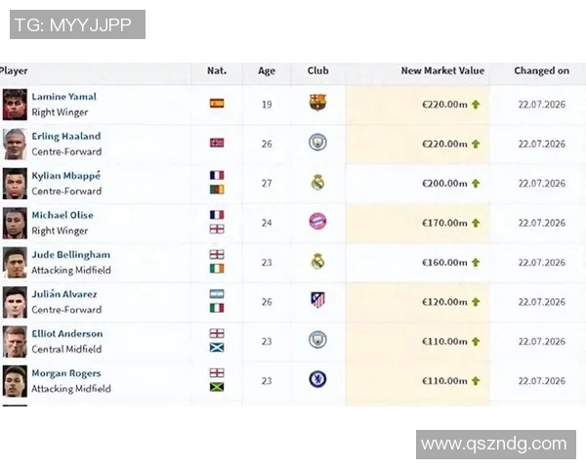Open Julián Alvarez player link
This screenshot has height=469, width=586.
[x=64, y=294]
